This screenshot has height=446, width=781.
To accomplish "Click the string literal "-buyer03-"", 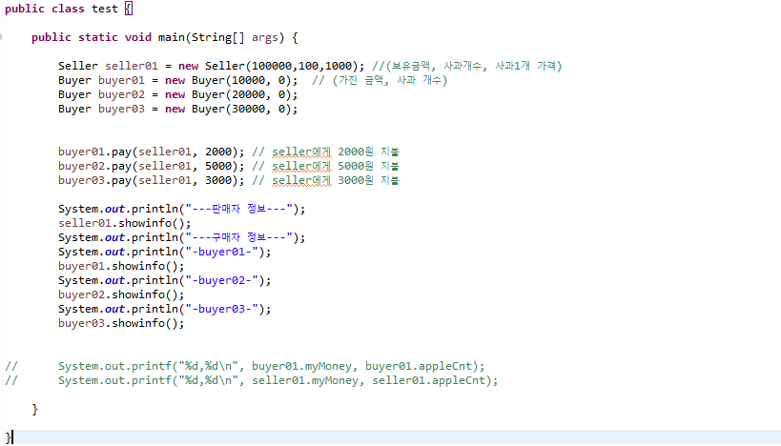I will [221, 309].
